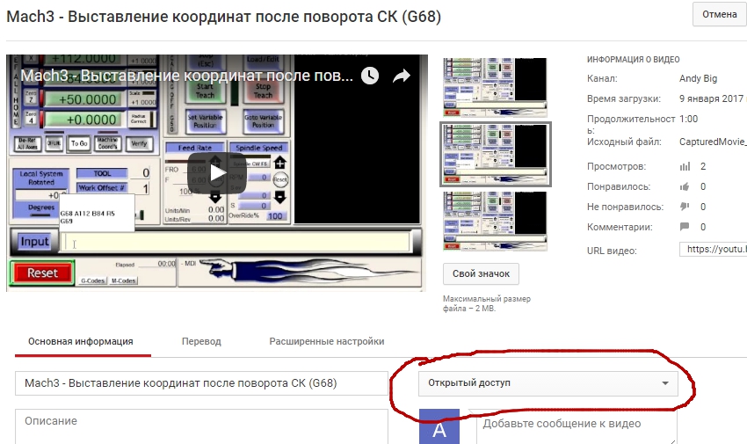Viewport: 747px width, 444px height.
Task: Click the views bar-chart icon
Action: (x=685, y=167)
